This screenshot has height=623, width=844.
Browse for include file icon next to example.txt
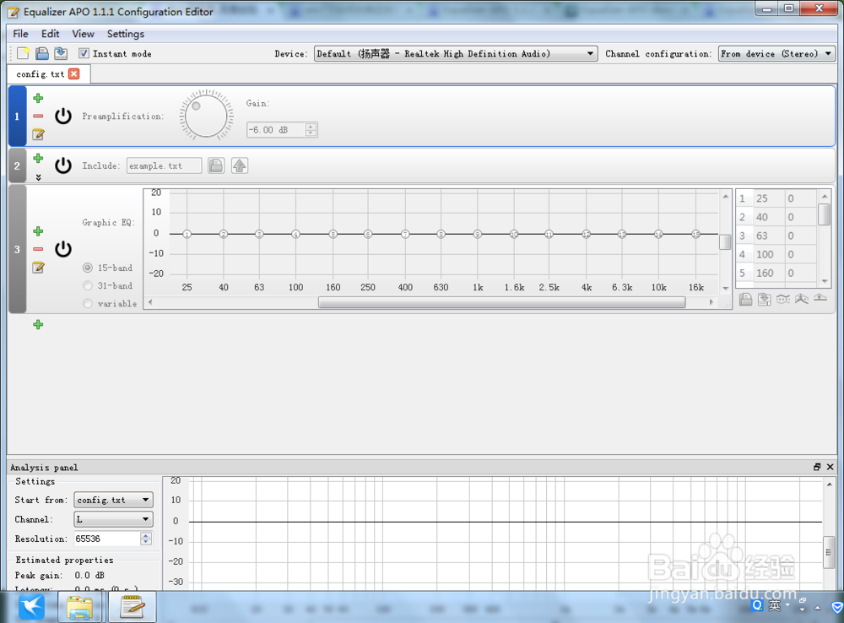click(216, 165)
